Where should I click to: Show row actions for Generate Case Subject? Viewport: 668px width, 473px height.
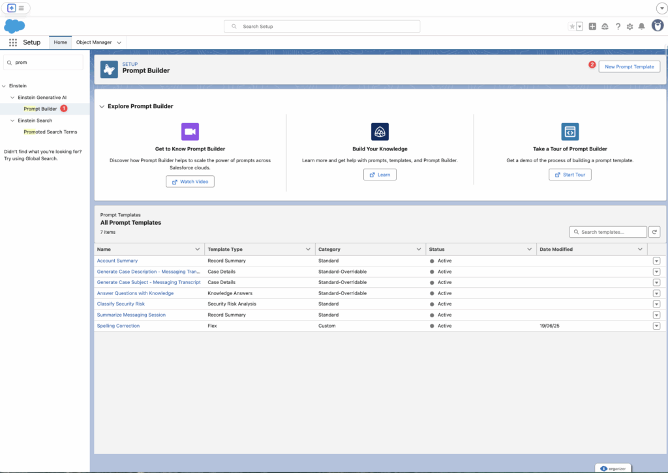[x=656, y=283]
